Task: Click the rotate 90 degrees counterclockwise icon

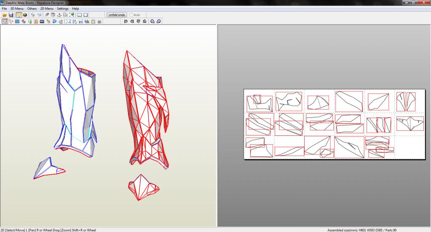Action: [x=152, y=22]
